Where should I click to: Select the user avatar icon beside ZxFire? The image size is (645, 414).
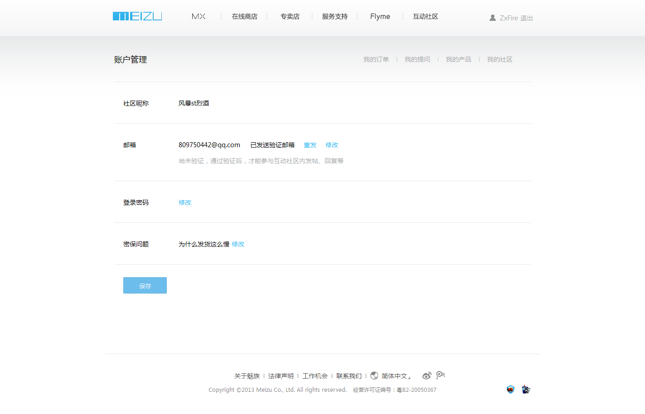tap(492, 18)
